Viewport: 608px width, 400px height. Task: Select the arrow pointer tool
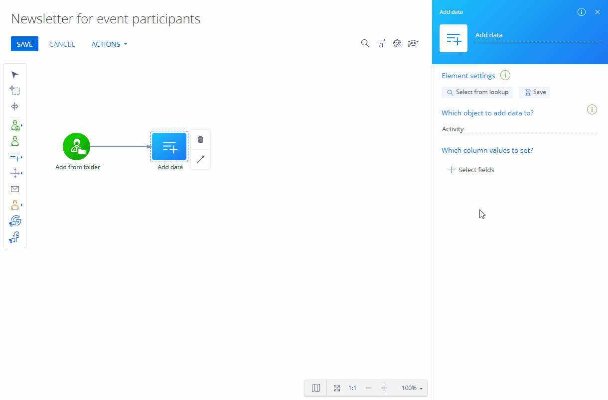click(15, 75)
